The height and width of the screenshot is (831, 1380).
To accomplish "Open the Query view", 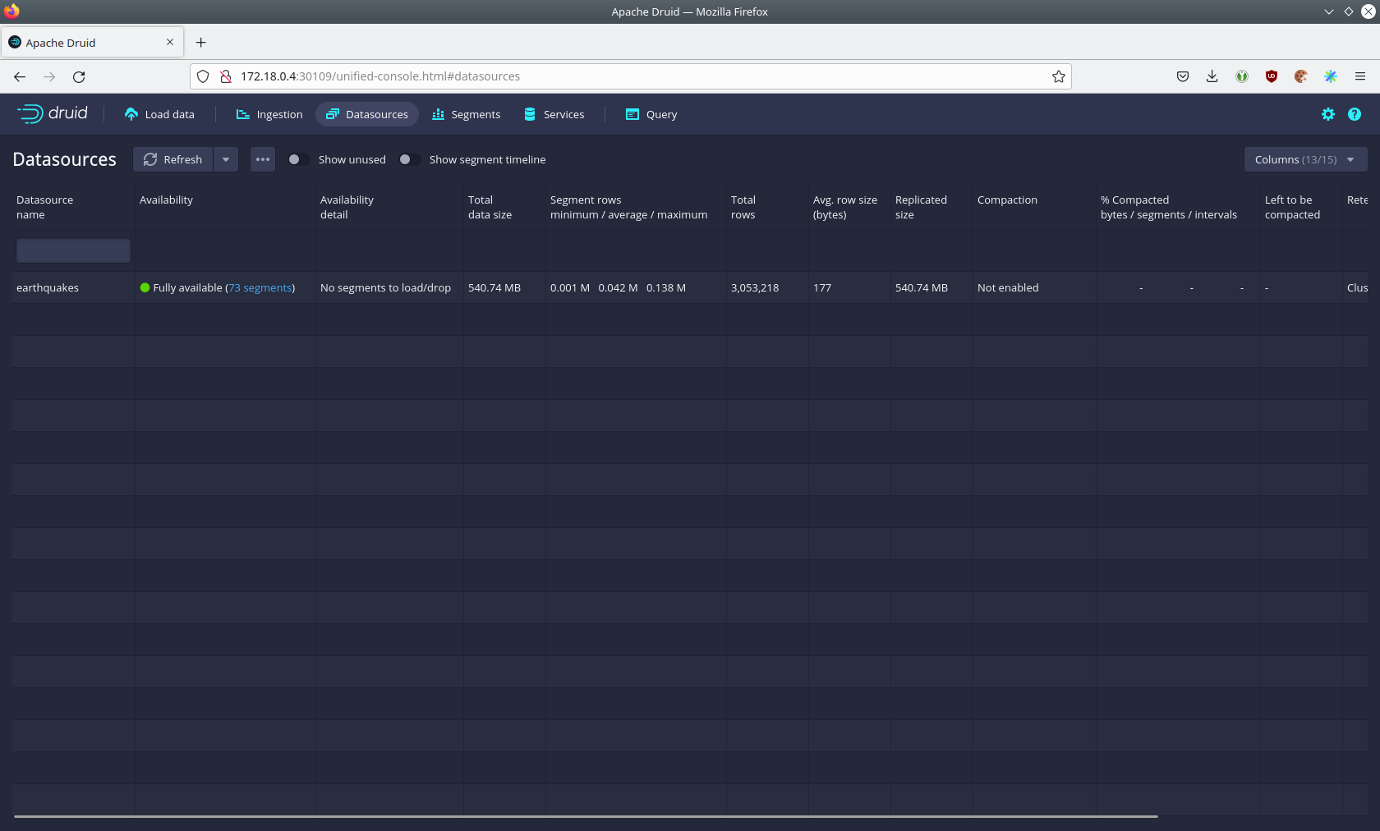I will (651, 114).
